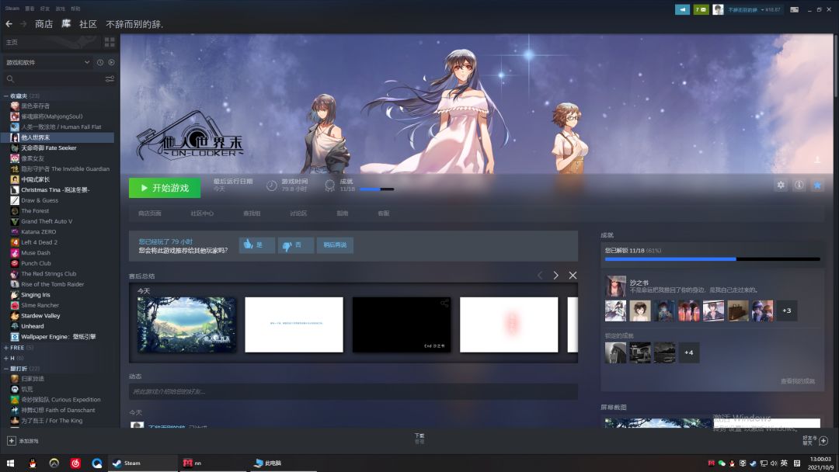Click the small achievement bar beside 开始游戏
This screenshot has height=472, width=839.
tap(377, 189)
